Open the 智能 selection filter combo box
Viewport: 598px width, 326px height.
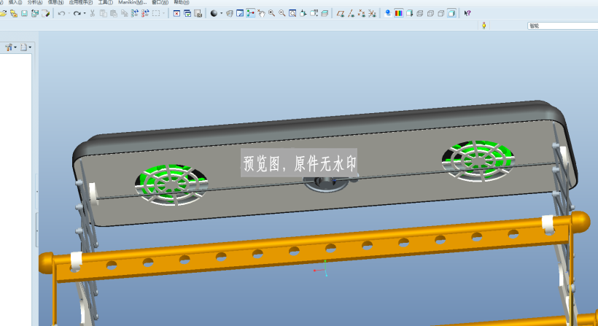562,26
